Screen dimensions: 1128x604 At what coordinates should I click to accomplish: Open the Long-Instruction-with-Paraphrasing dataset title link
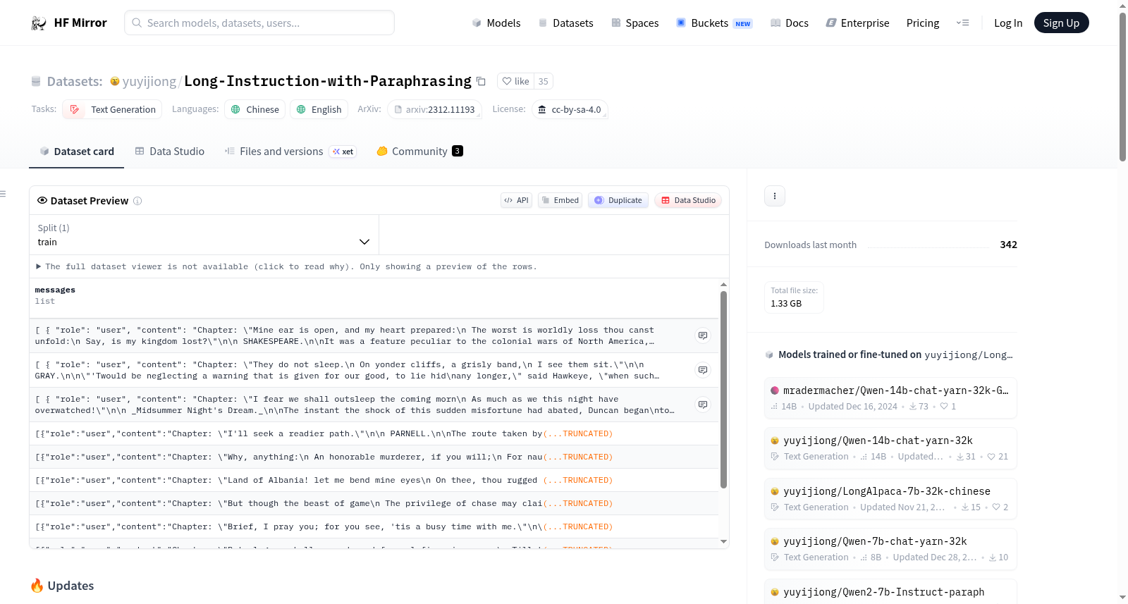[x=328, y=82]
